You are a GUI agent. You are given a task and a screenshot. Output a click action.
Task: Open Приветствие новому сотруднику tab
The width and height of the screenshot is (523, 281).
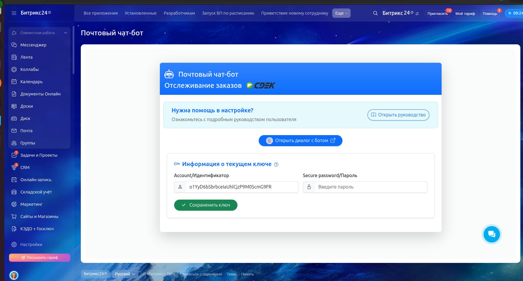click(295, 13)
